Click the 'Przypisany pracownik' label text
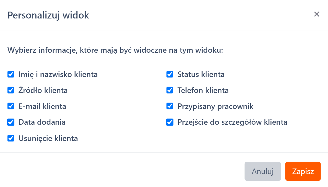This screenshot has height=187, width=328. click(x=215, y=106)
